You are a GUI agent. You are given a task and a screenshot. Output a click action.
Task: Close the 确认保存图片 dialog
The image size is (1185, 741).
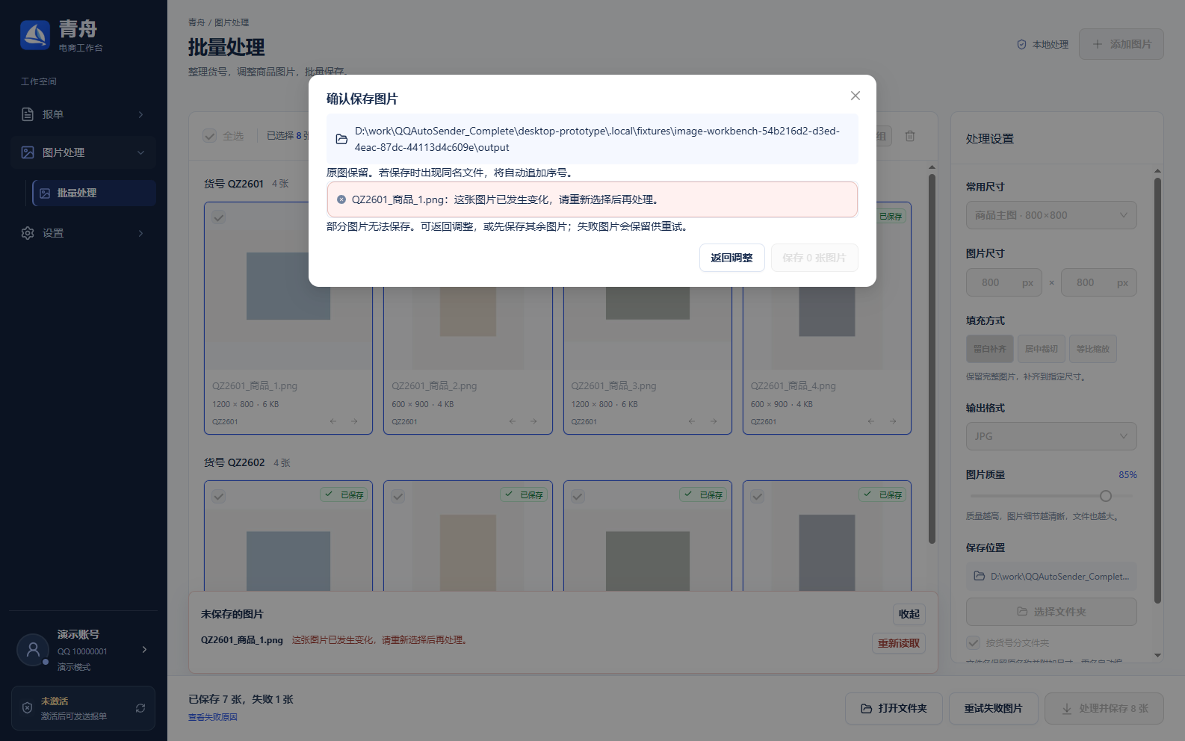pyautogui.click(x=856, y=96)
